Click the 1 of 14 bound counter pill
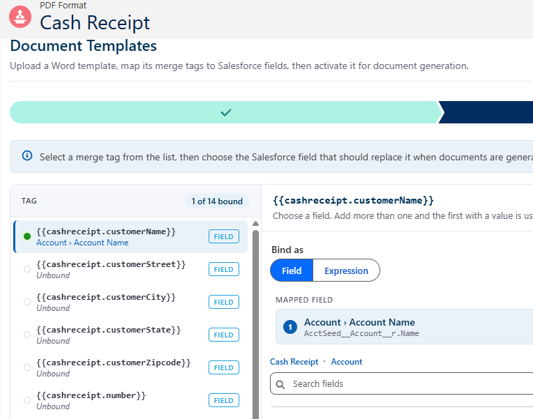Image resolution: width=533 pixels, height=419 pixels. (217, 201)
